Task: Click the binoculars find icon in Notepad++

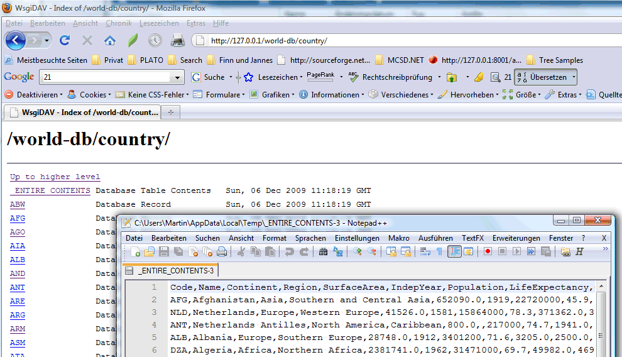Action: click(323, 252)
